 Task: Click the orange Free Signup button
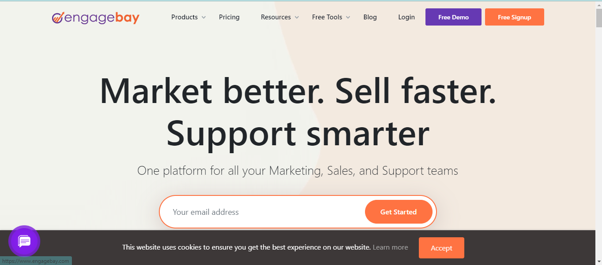click(515, 17)
